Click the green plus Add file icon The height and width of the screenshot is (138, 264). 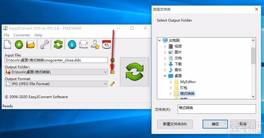coord(19,45)
